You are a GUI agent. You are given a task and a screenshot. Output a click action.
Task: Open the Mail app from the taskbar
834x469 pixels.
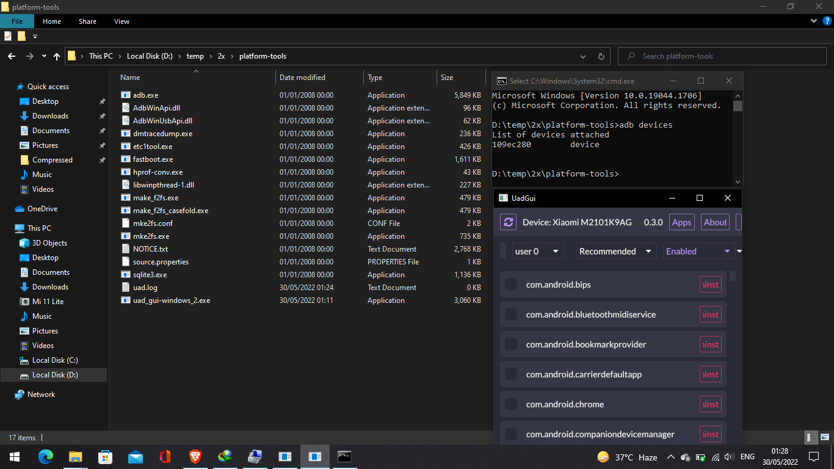point(135,457)
